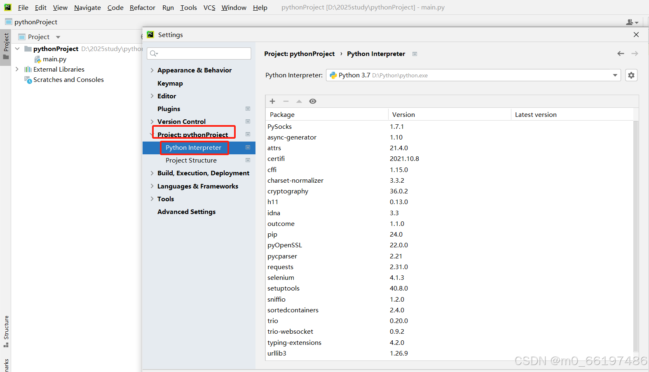Screen dimensions: 649x372
Task: Click the forward navigation arrow in Settings
Action: click(x=635, y=53)
